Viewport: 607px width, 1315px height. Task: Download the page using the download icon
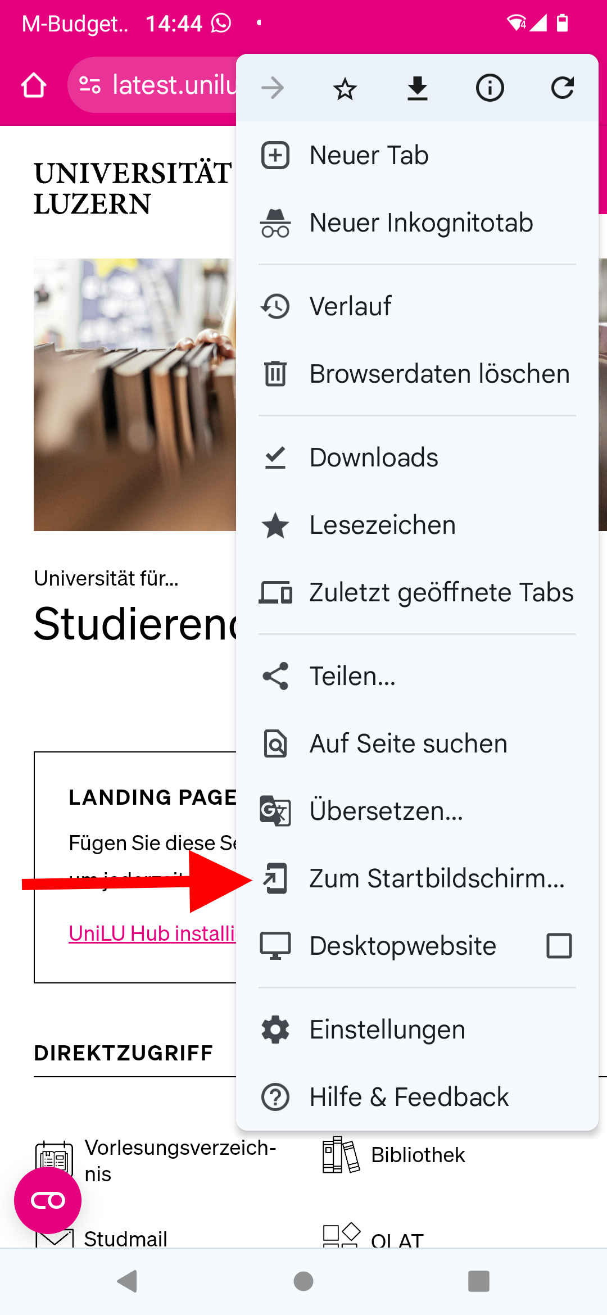418,88
